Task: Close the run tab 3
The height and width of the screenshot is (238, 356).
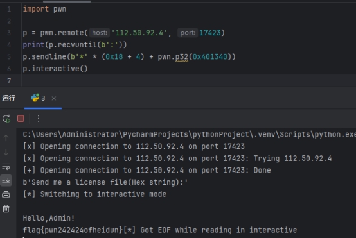Action: pos(54,98)
